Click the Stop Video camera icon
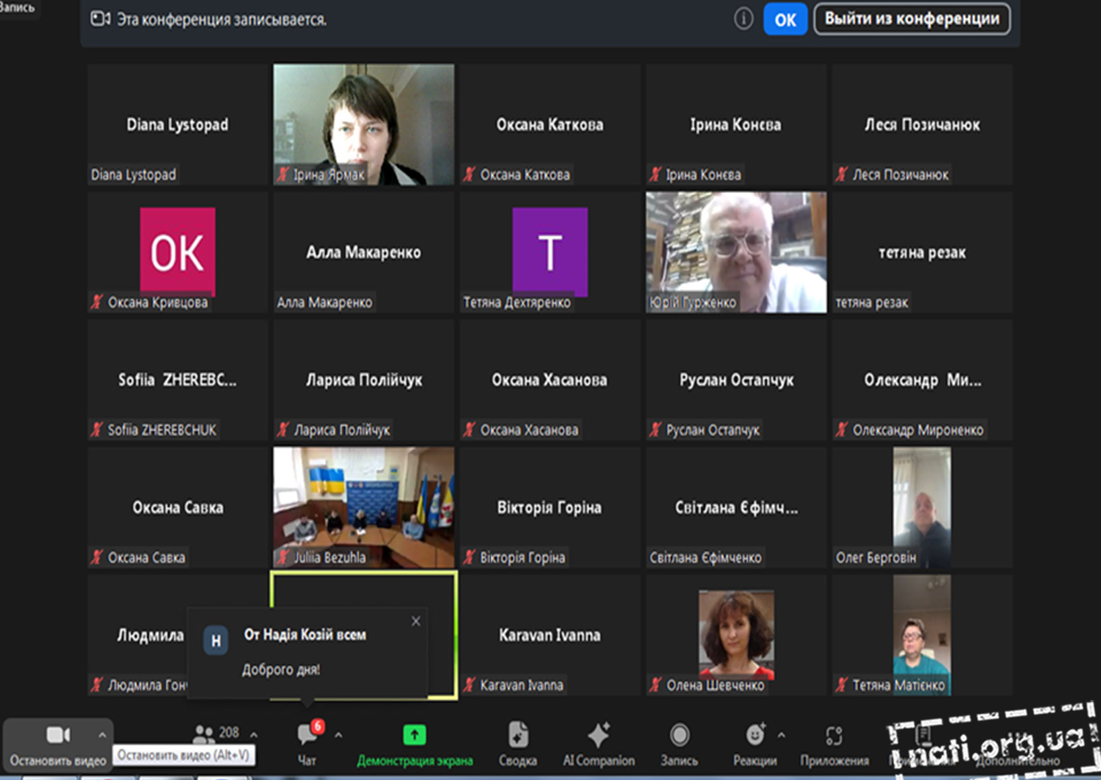 coord(57,736)
